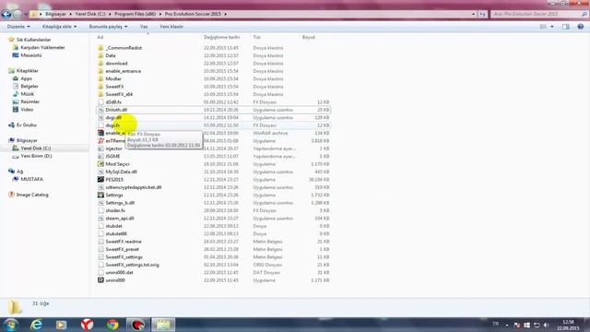Open Karşıdan Yüklemeler in navigation pane
Image resolution: width=590 pixels, height=332 pixels.
[x=42, y=47]
